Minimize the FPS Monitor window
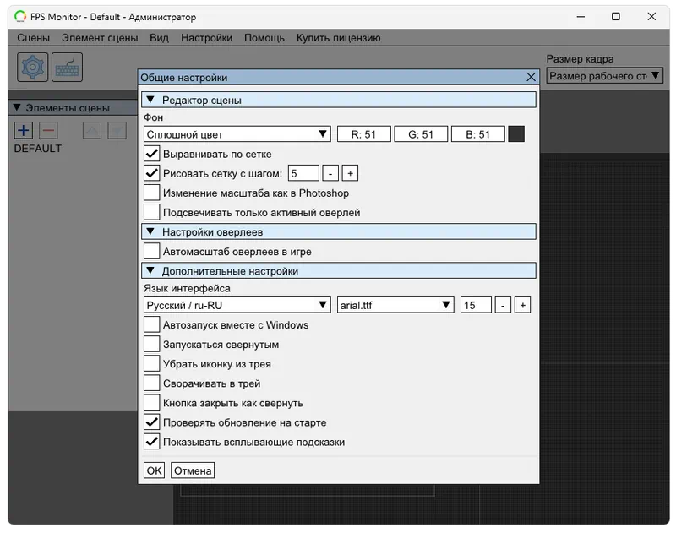 pyautogui.click(x=581, y=17)
